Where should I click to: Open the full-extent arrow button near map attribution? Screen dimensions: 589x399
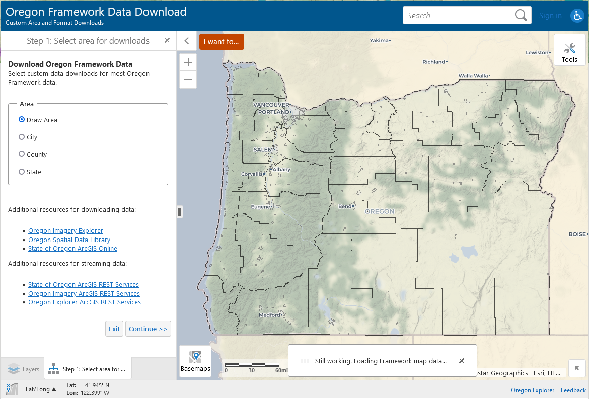click(x=577, y=368)
